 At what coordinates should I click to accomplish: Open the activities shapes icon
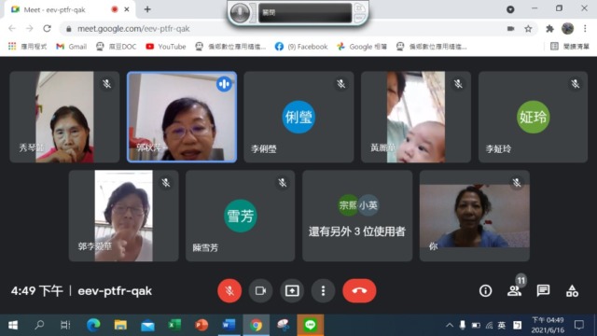coord(572,291)
